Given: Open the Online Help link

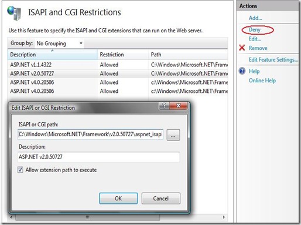Looking at the screenshot, I should tap(262, 80).
